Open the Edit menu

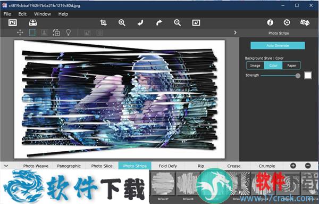click(22, 14)
